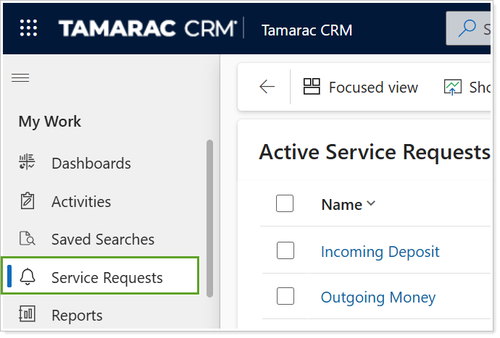This screenshot has height=338, width=500.
Task: Open Dashboards from the sidebar
Action: [91, 164]
